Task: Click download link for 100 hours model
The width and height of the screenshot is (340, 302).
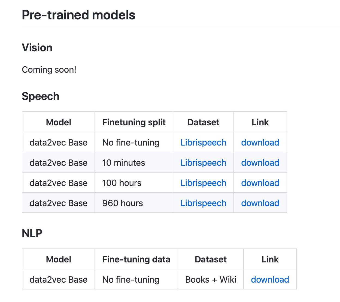Action: point(260,183)
